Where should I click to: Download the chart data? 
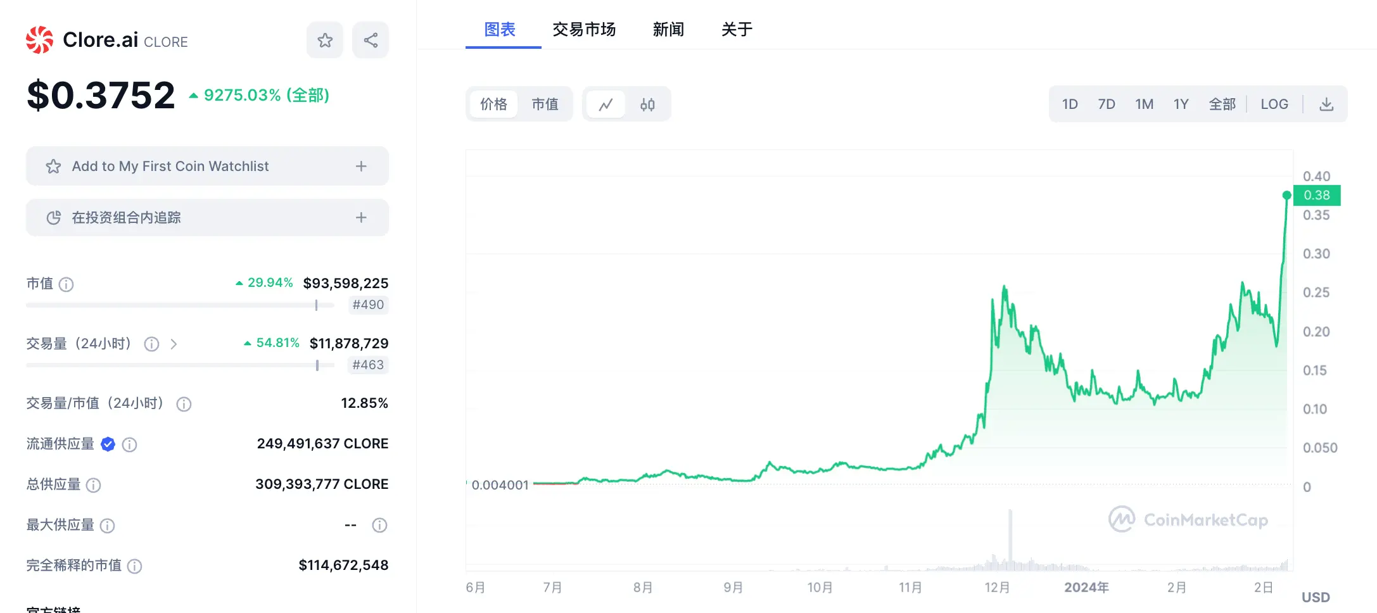1326,104
